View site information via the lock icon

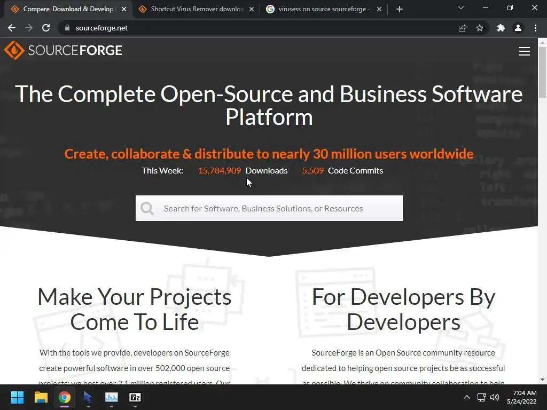pos(67,28)
